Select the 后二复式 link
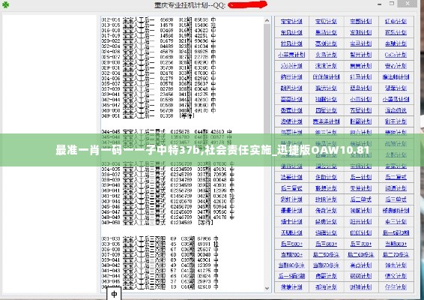 396,177
